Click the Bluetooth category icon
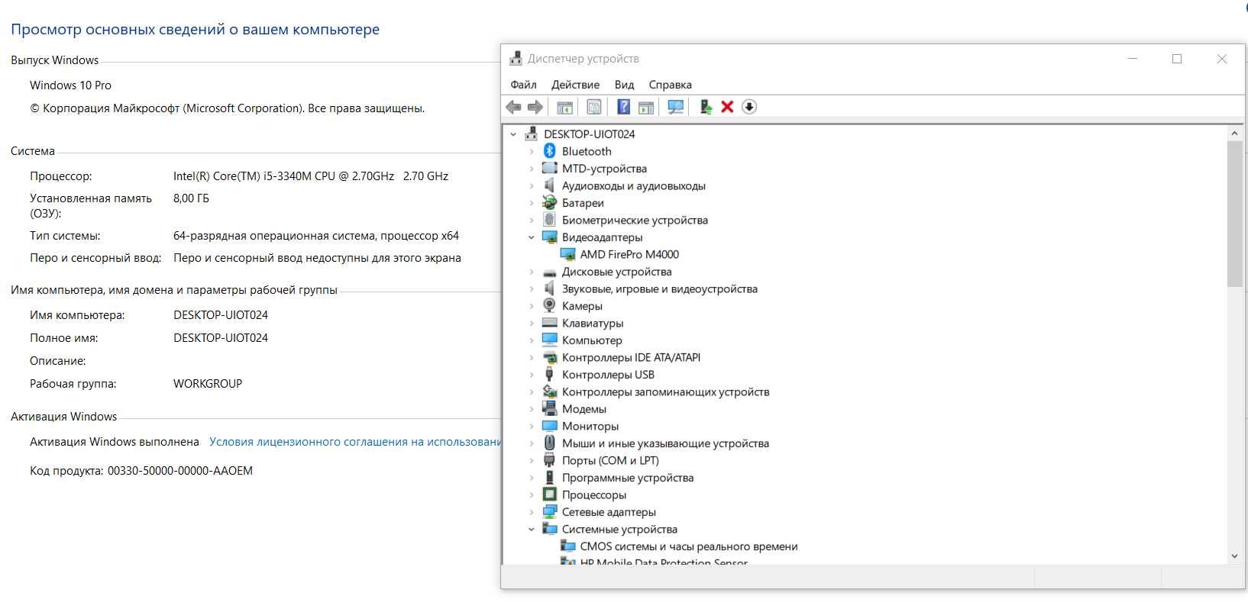 click(x=549, y=151)
